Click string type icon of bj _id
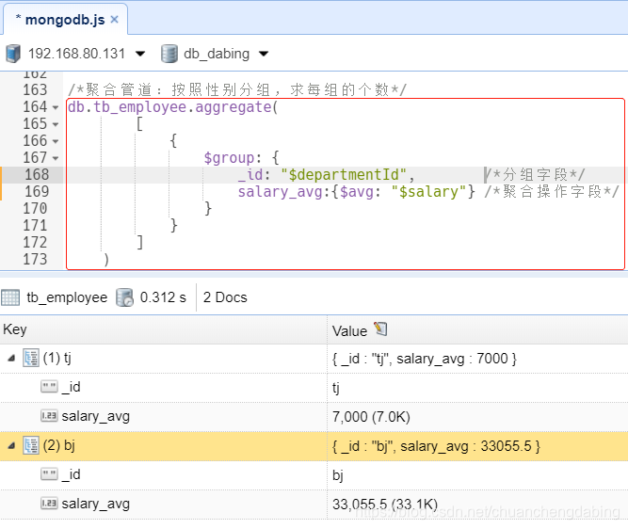This screenshot has width=628, height=529. coord(49,474)
